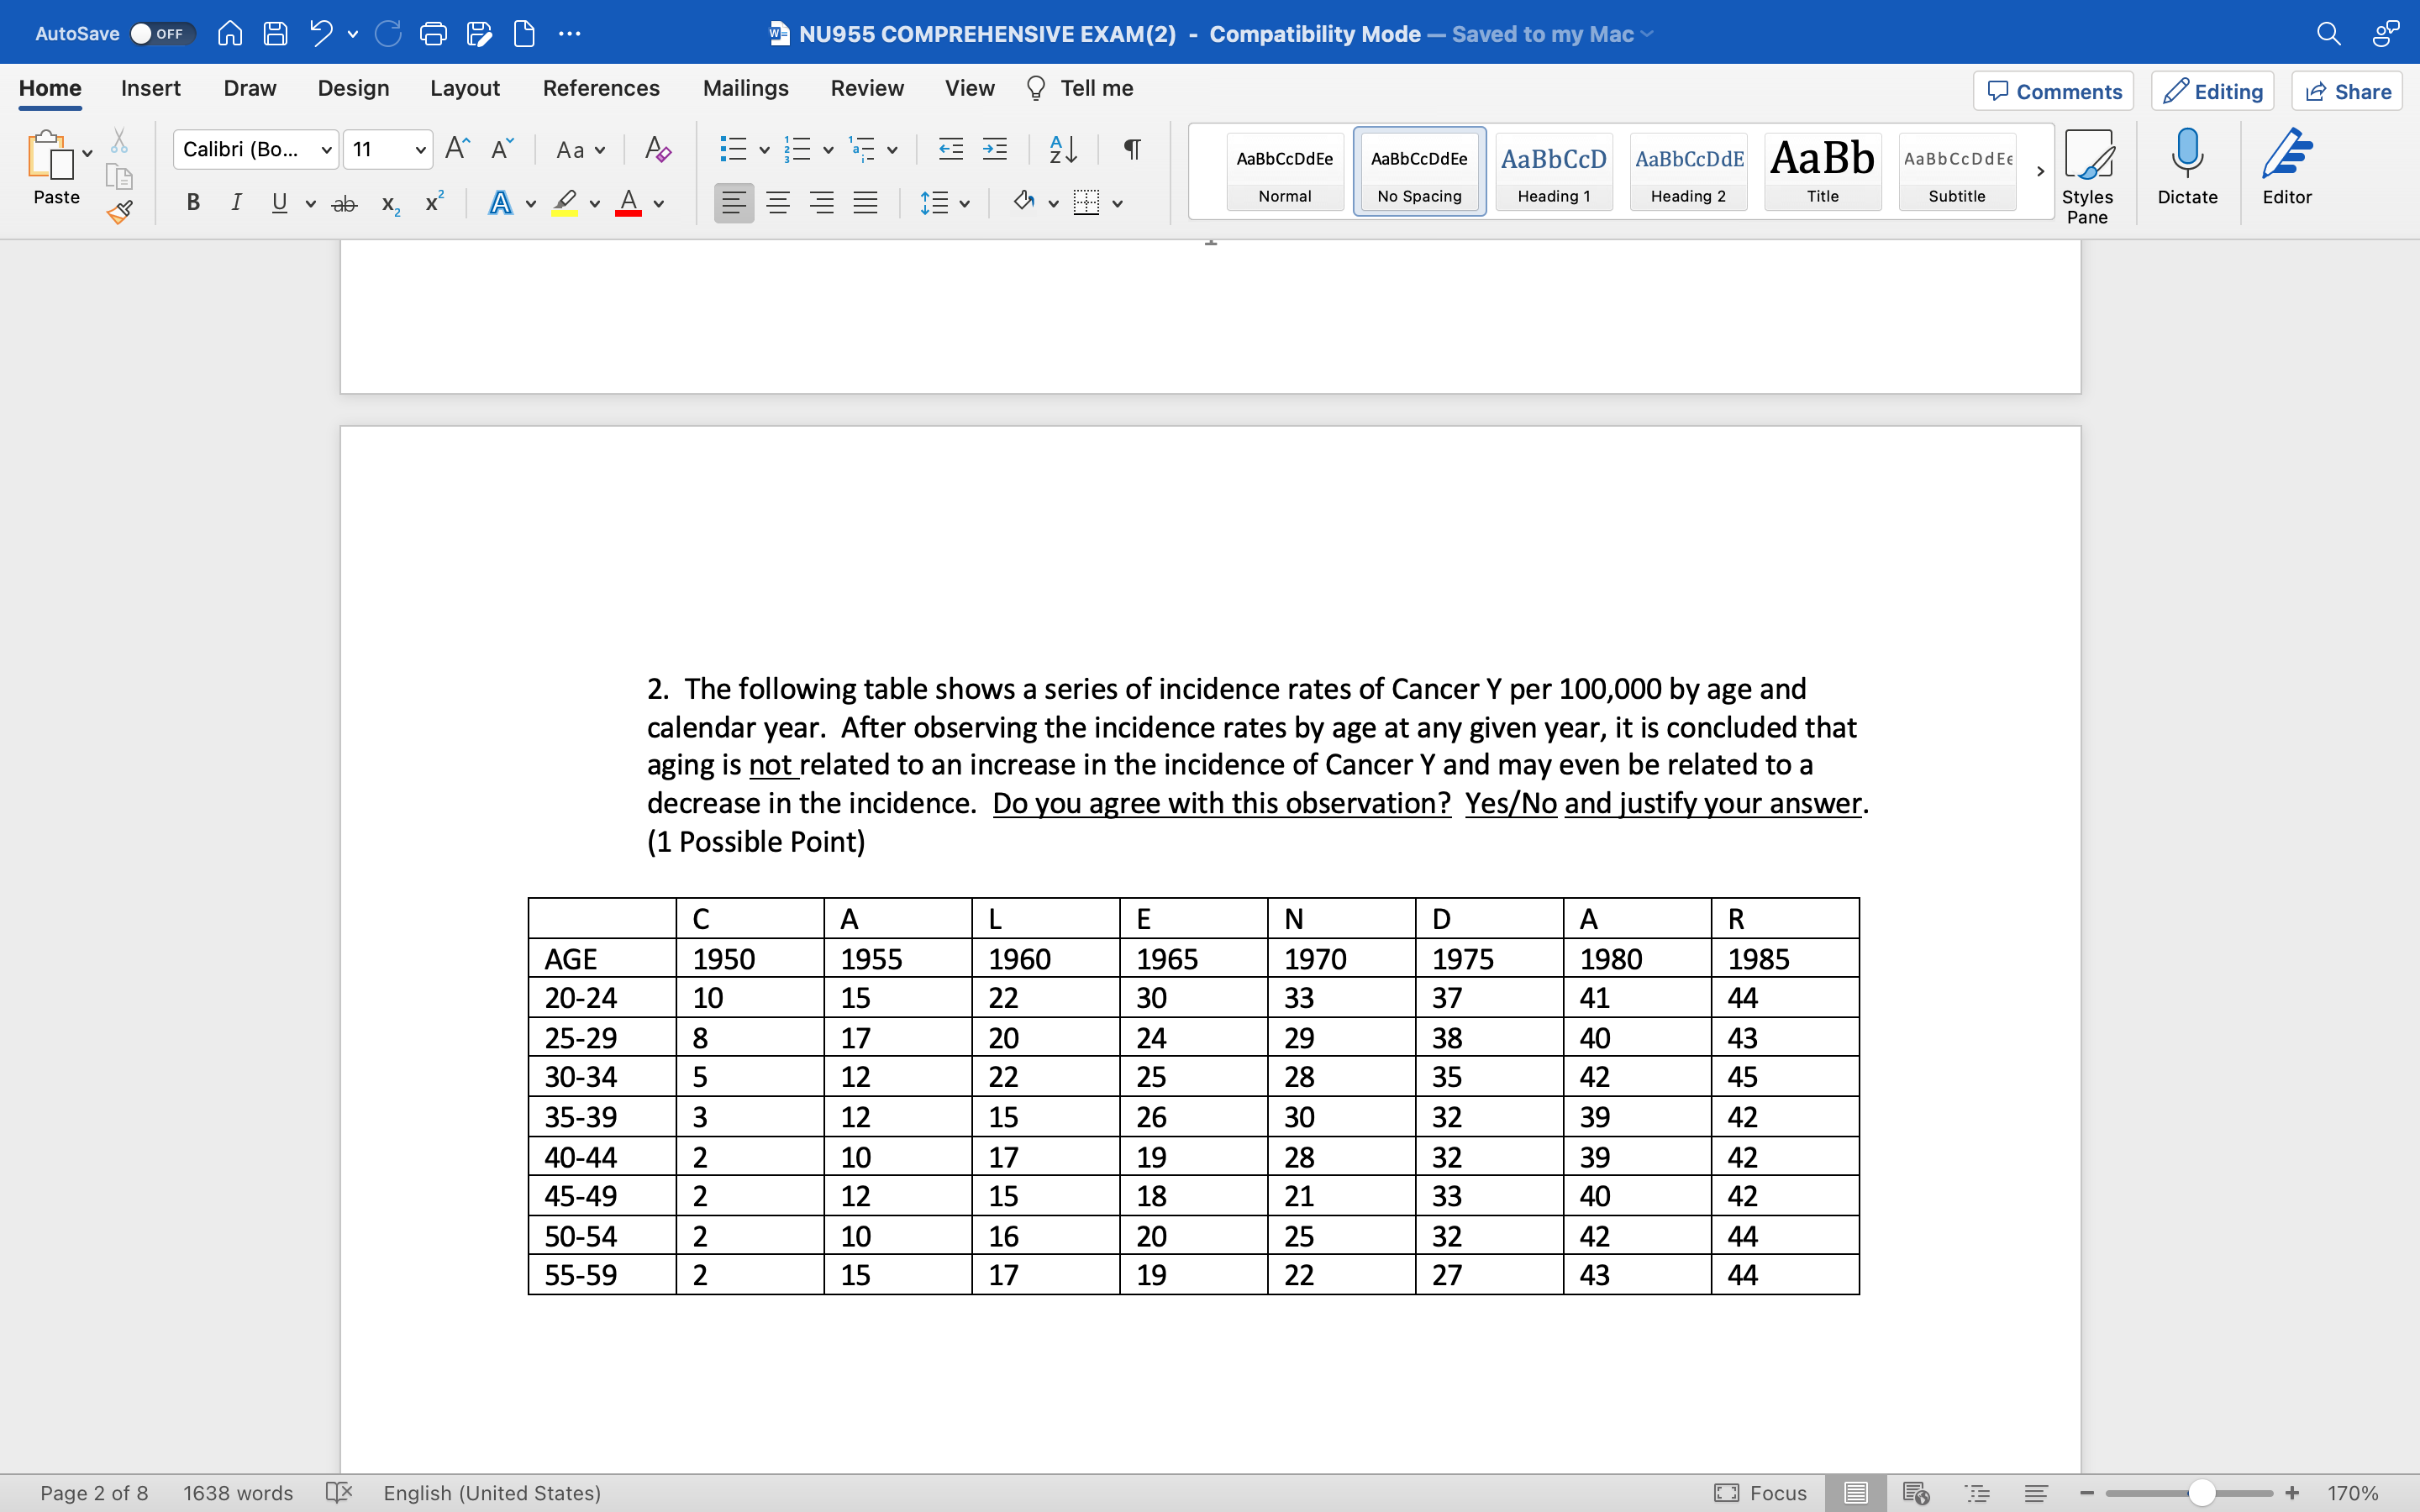Select the Bold formatting icon

[x=192, y=202]
